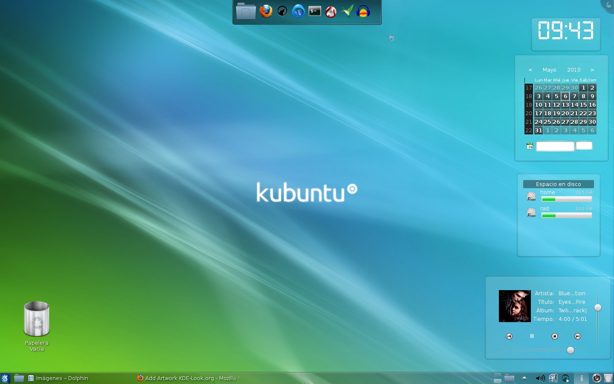Image resolution: width=614 pixels, height=384 pixels.
Task: Open the 2010 year selector in calendar
Action: click(574, 70)
